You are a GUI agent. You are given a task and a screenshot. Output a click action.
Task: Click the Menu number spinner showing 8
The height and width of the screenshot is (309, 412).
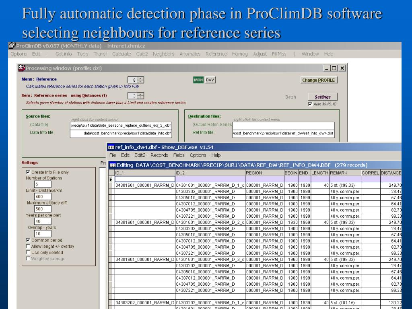[x=136, y=80]
